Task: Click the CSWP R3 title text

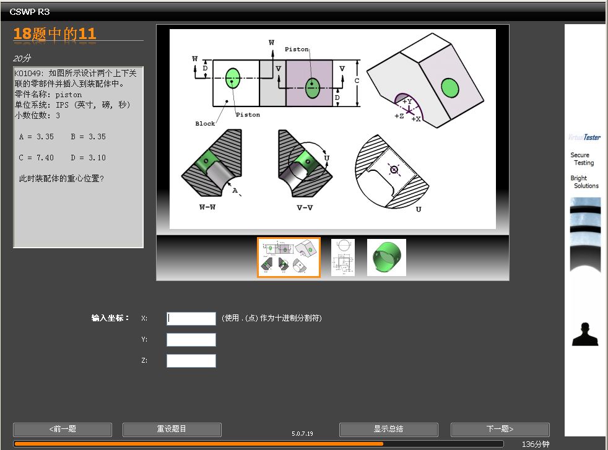Action: [x=30, y=12]
